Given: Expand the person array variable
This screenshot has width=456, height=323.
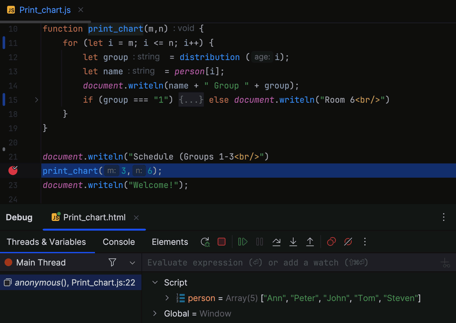Looking at the screenshot, I should [167, 298].
